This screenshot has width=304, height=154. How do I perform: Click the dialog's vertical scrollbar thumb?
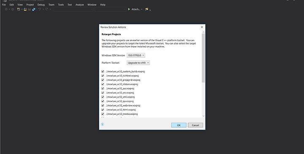(203, 58)
